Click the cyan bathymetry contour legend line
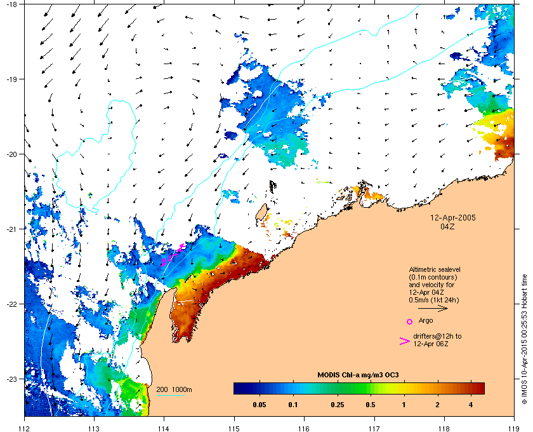Image resolution: width=533 pixels, height=432 pixels. [170, 396]
